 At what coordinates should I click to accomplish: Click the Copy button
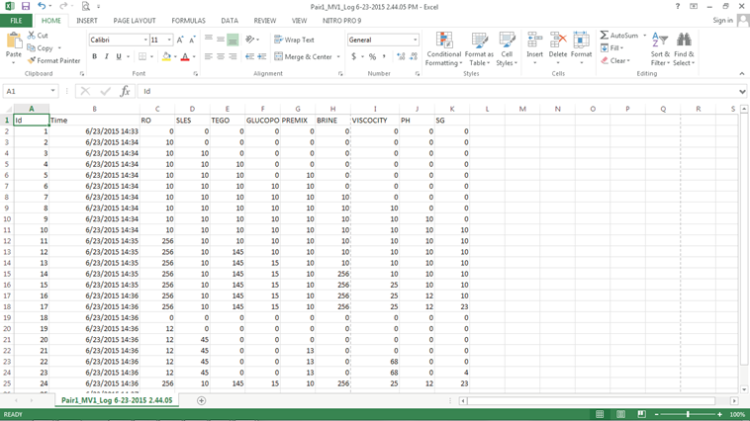point(41,47)
